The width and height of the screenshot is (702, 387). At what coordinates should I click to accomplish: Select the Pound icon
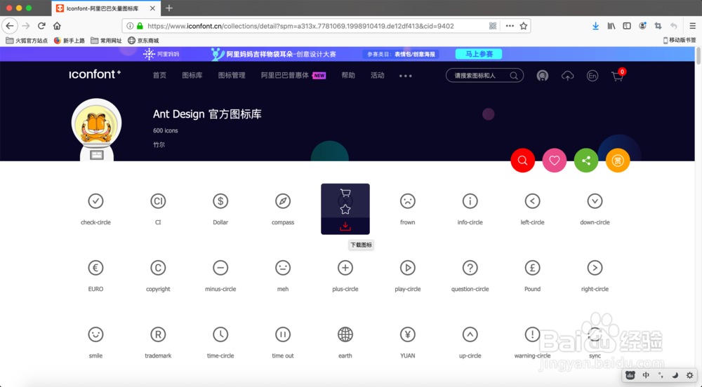click(532, 268)
